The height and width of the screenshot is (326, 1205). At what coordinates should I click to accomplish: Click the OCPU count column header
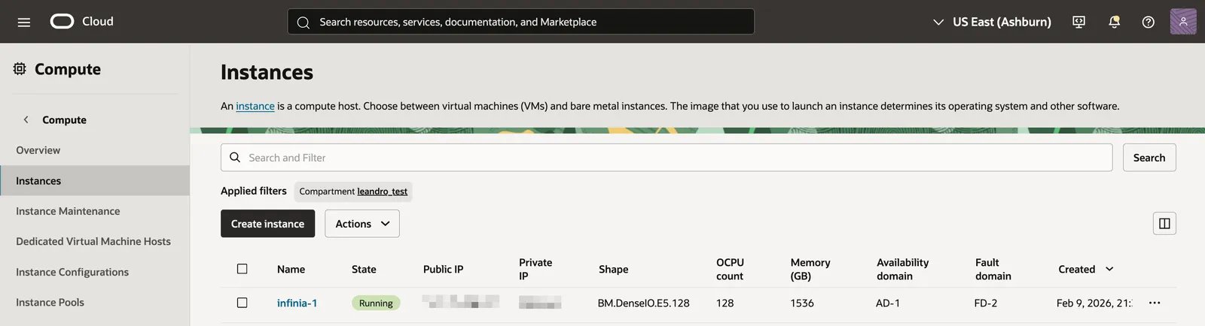(730, 269)
